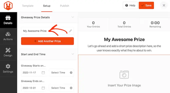
Task: Switch to the Template tab
Action: [28, 6]
